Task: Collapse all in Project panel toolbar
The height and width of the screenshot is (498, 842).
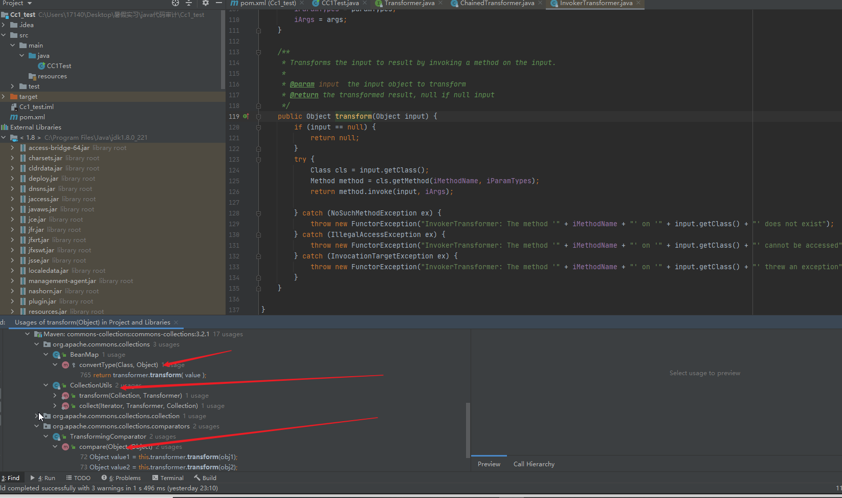Action: [189, 3]
